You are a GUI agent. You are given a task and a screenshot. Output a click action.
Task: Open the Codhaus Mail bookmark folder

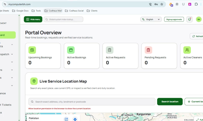tap(53, 11)
